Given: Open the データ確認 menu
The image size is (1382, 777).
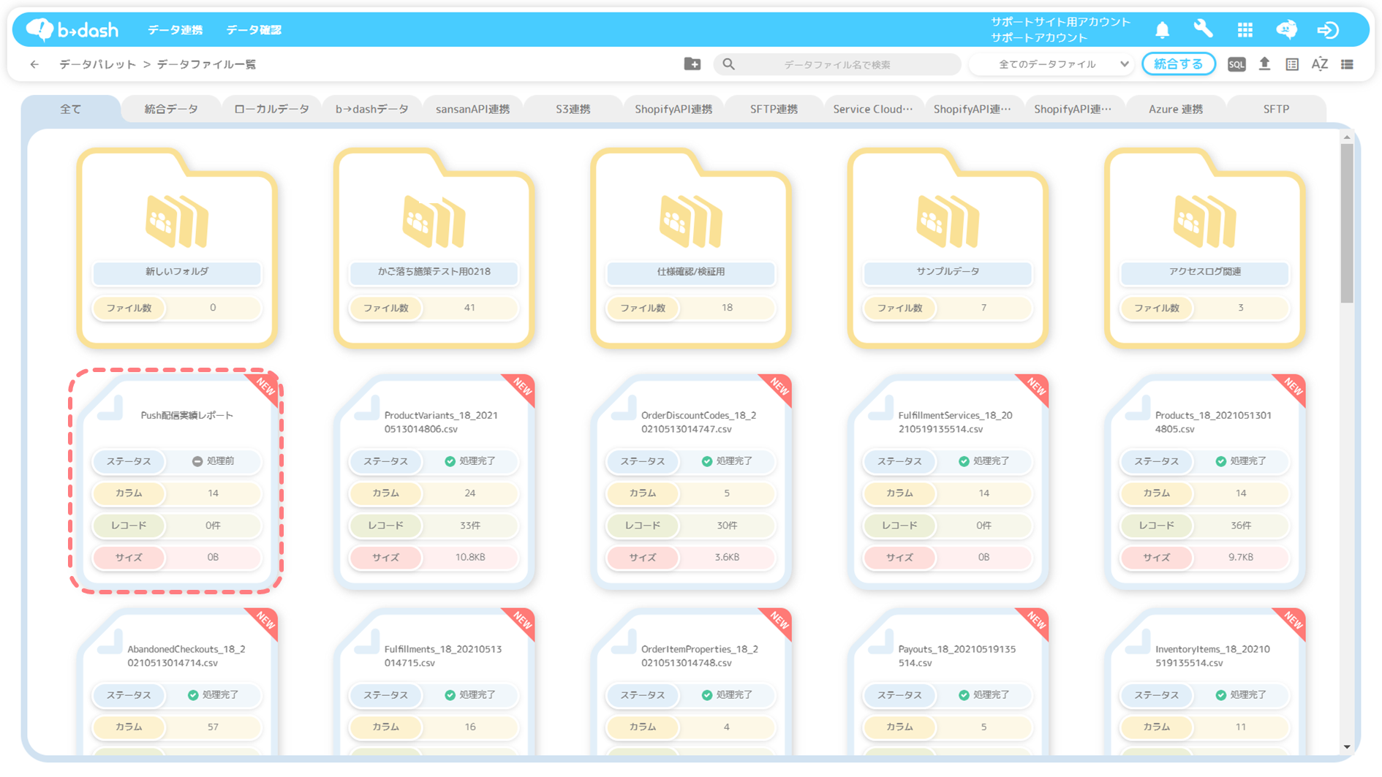Looking at the screenshot, I should coord(254,30).
